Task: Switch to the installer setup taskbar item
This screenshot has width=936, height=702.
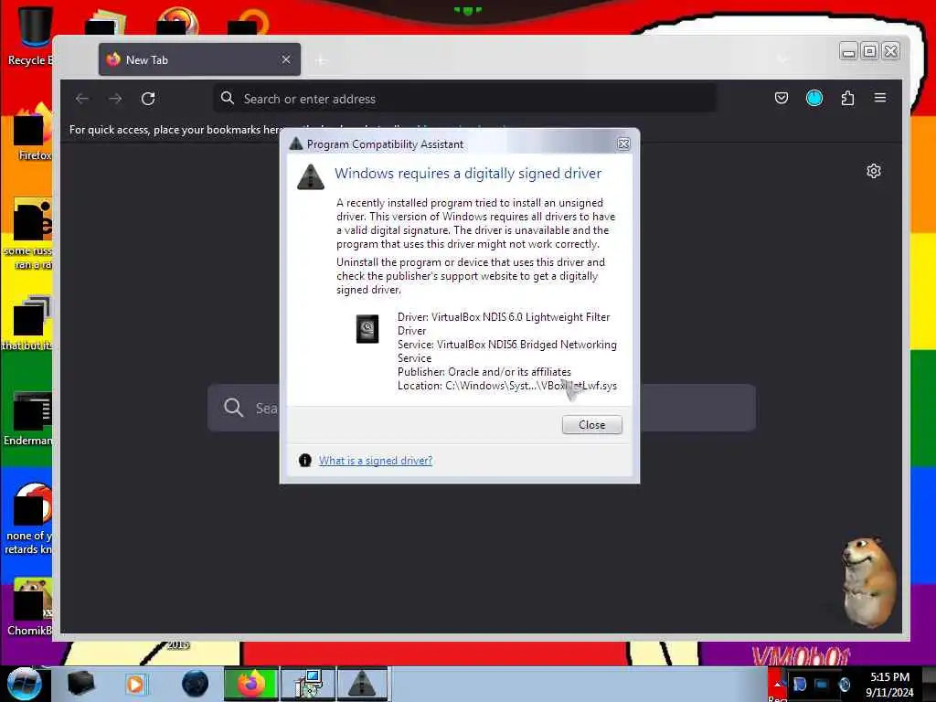Action: pos(308,684)
